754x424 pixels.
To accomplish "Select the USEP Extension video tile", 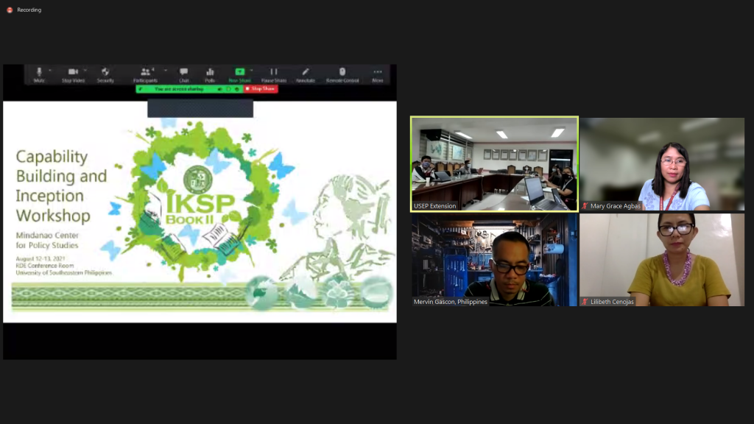I will [494, 164].
